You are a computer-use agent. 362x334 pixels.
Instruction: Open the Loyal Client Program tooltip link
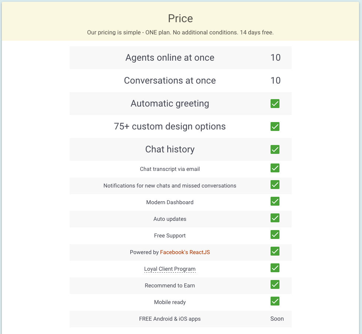coord(170,269)
